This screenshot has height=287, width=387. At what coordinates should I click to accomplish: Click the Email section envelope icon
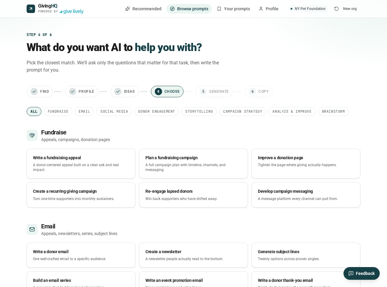click(32, 229)
